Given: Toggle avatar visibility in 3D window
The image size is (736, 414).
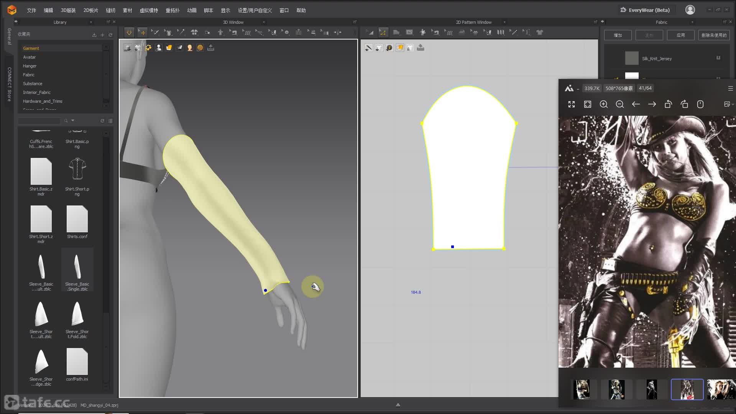Looking at the screenshot, I should (x=158, y=48).
